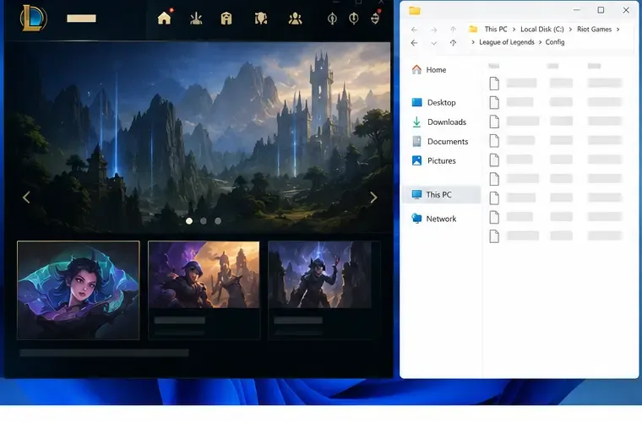Open Downloads in the Explorer sidebar
The height and width of the screenshot is (422, 642).
pos(439,122)
